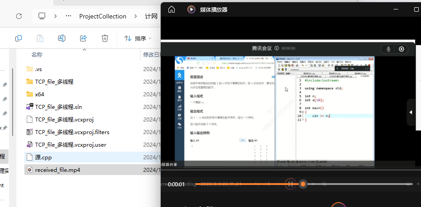Screen dimensions: 421x207
Task: Sort files by the 名称 column header
Action: (x=37, y=55)
